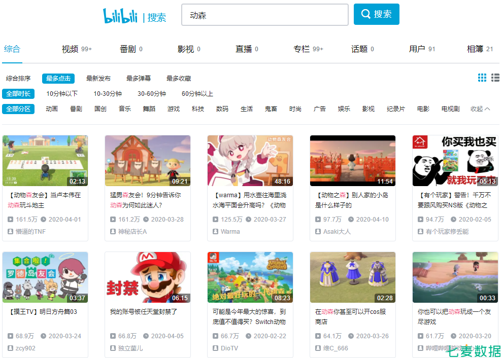
Task: Click the 搜索 search button
Action: tap(376, 14)
